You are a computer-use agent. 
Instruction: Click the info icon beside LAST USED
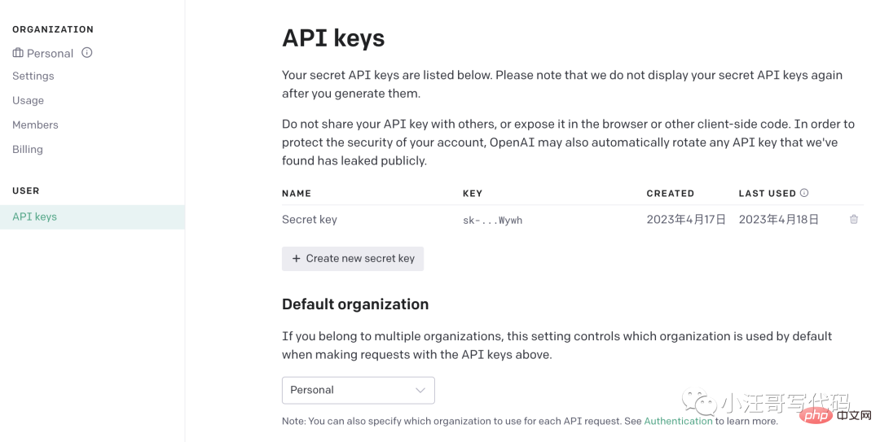(804, 193)
